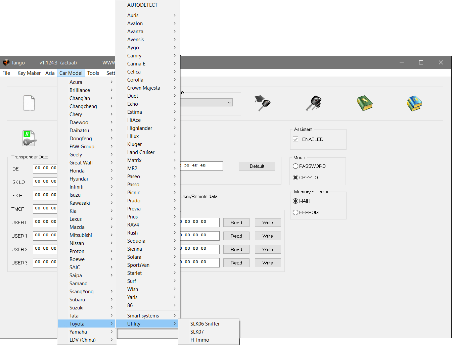This screenshot has width=452, height=348.
Task: Open the stacked blue books icon
Action: (x=414, y=103)
